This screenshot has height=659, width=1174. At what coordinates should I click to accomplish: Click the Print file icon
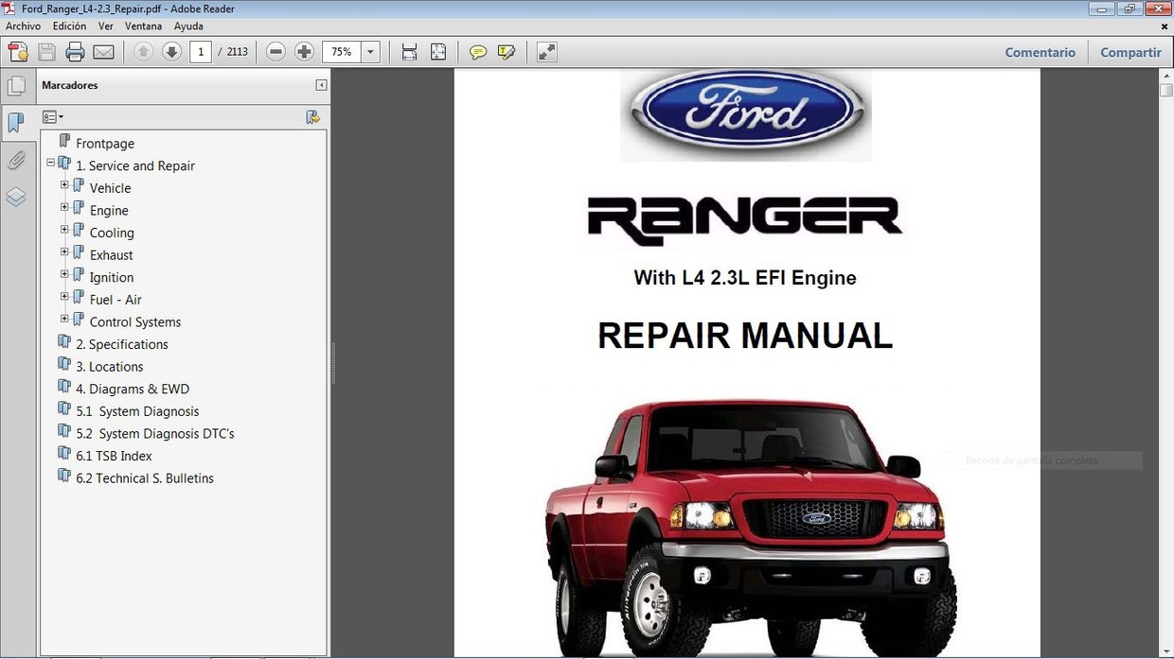75,52
